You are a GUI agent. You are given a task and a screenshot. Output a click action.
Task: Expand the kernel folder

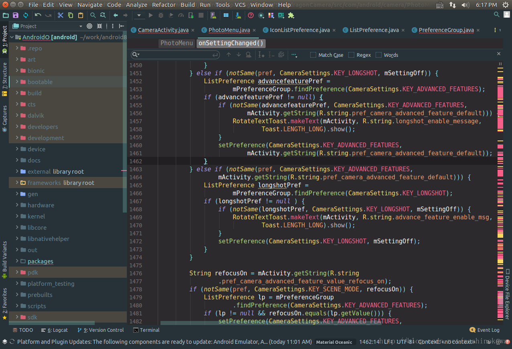pos(16,216)
